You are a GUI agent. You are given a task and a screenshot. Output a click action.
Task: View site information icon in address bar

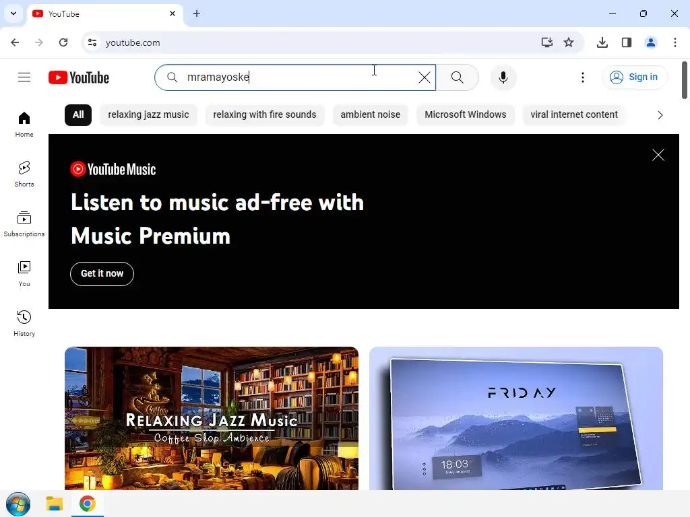coord(92,42)
